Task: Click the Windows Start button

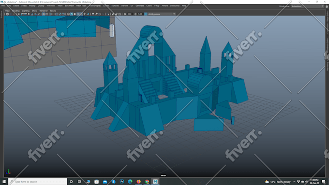Action: (4, 182)
